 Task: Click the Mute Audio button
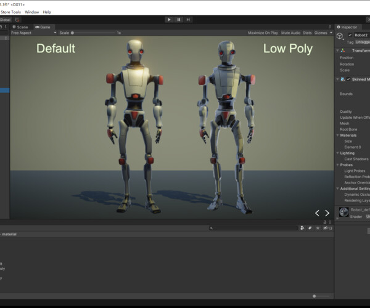(x=290, y=33)
